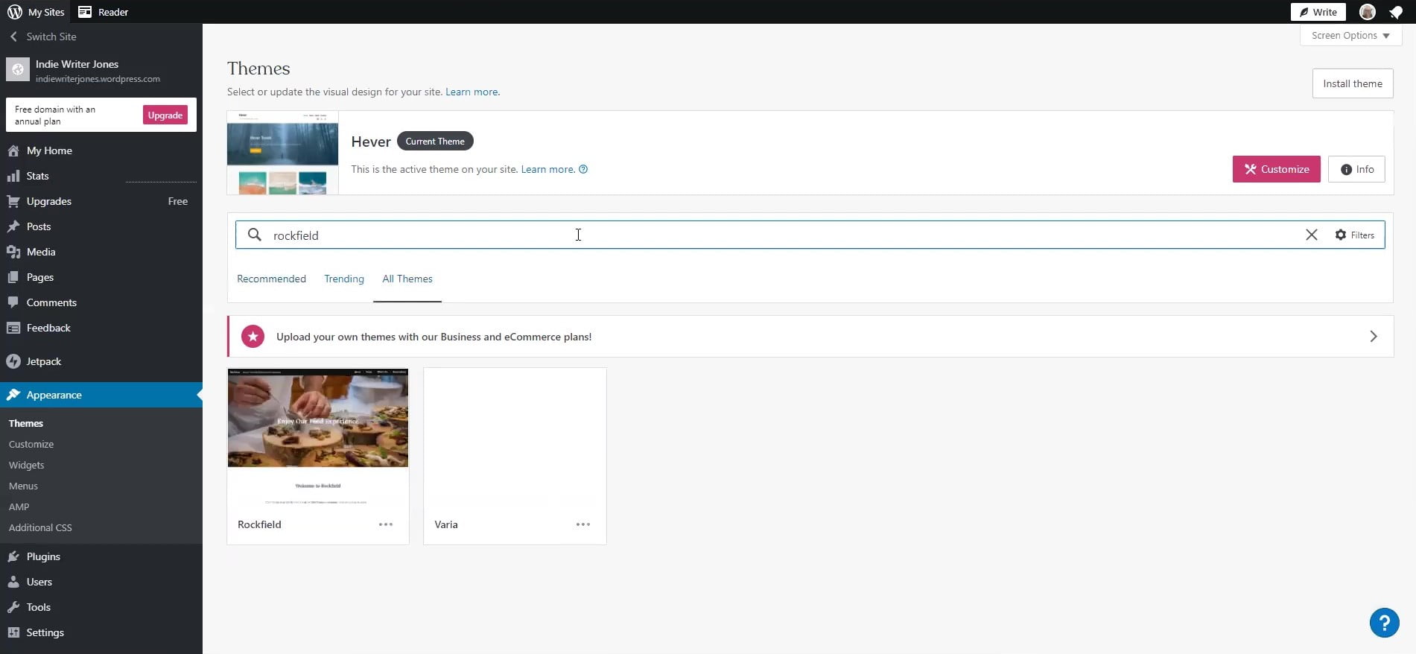The image size is (1416, 654).
Task: Follow Learn more link under Themes heading
Action: [472, 92]
